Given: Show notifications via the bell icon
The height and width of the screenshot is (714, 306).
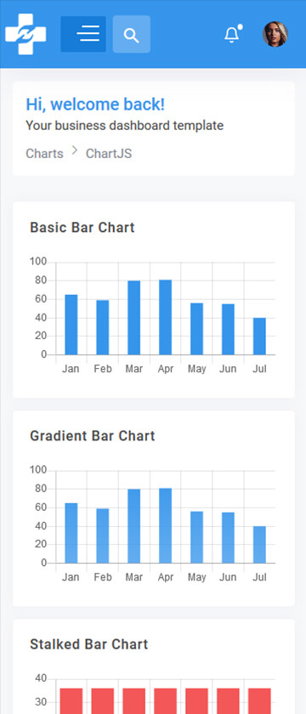Looking at the screenshot, I should pyautogui.click(x=232, y=35).
